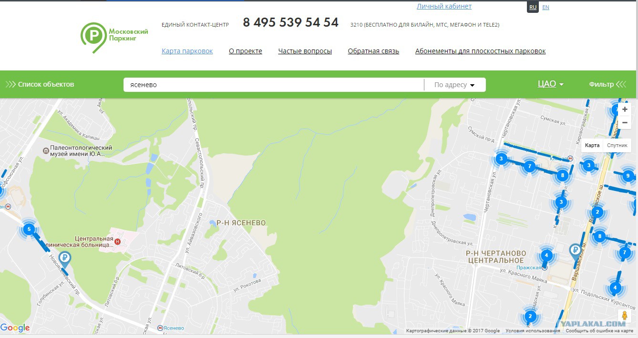Open the По адресу search type dropdown
Screen dimensions: 638x338
pyautogui.click(x=454, y=85)
